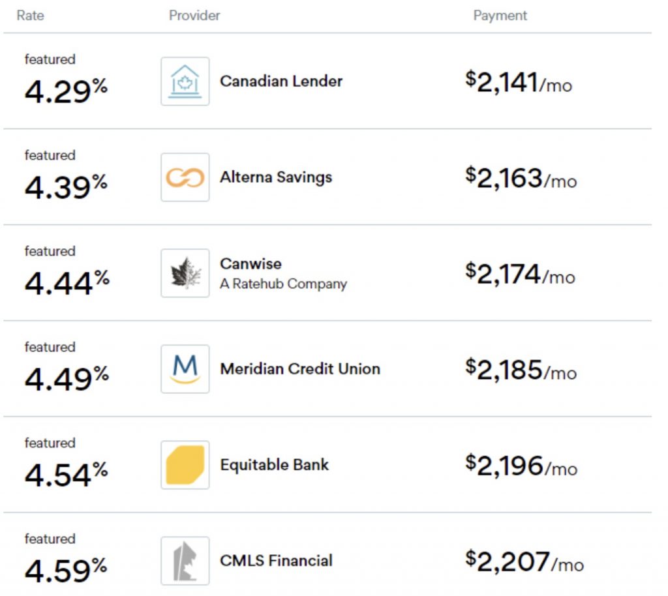Click the Meridian Credit Union M logo

click(185, 369)
